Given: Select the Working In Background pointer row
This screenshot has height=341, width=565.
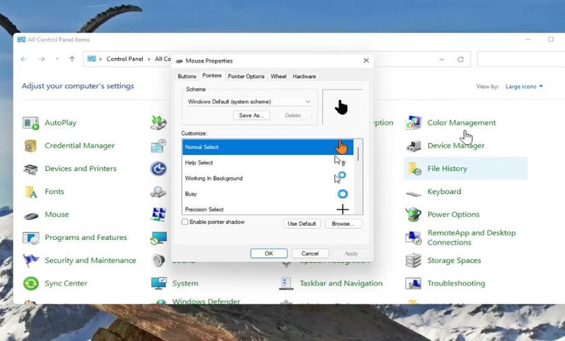Looking at the screenshot, I should pos(268,178).
